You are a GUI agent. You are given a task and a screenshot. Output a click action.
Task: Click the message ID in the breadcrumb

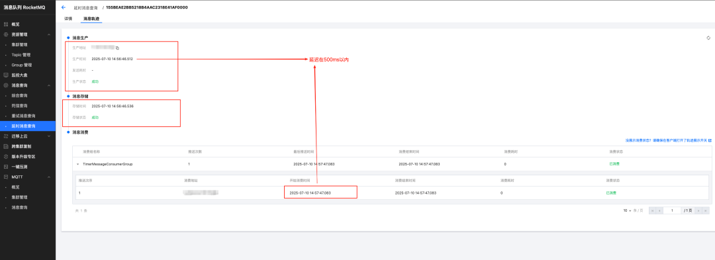[x=147, y=8]
